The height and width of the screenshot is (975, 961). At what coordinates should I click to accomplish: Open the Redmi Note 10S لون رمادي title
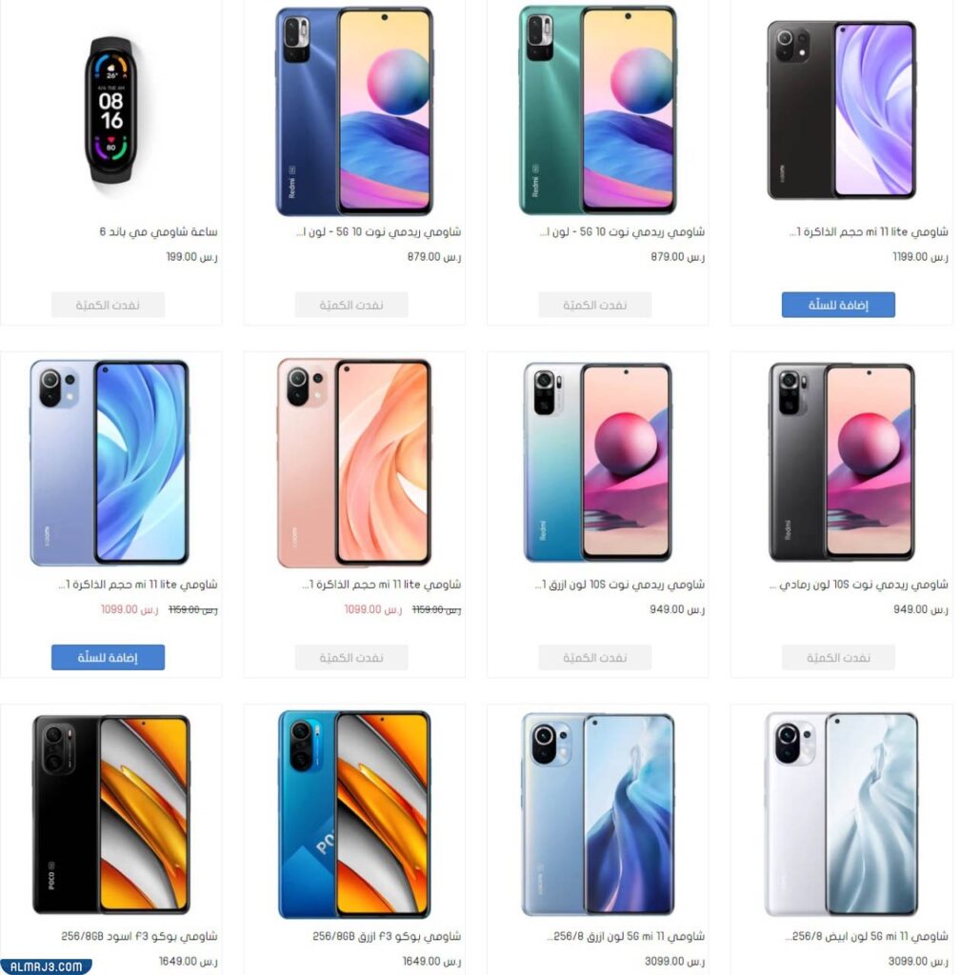(858, 584)
